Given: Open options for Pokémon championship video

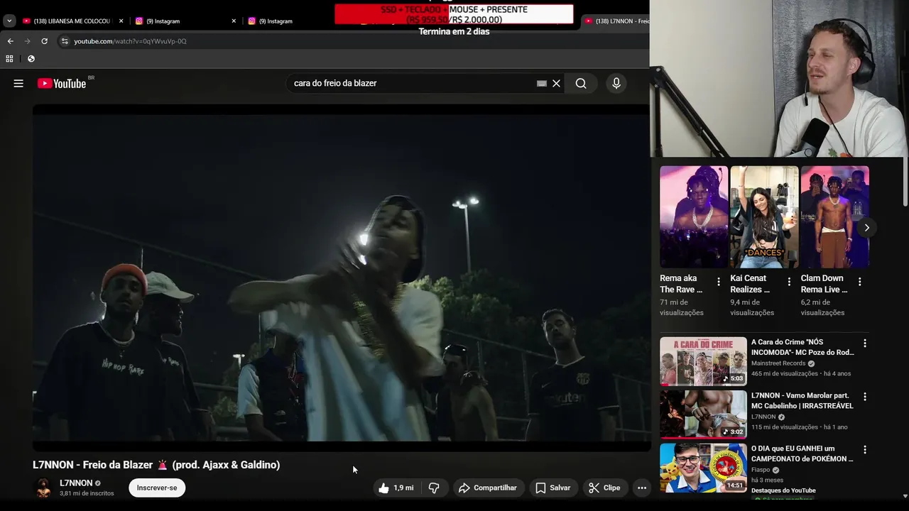Looking at the screenshot, I should [864, 450].
